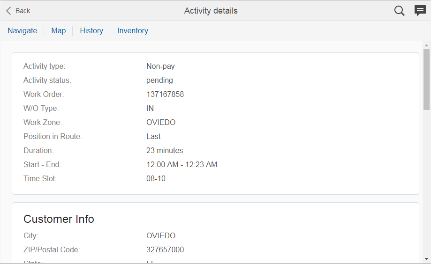This screenshot has height=264, width=431.
Task: Select the ZIP/Postal Code value 327657000
Action: coord(165,250)
